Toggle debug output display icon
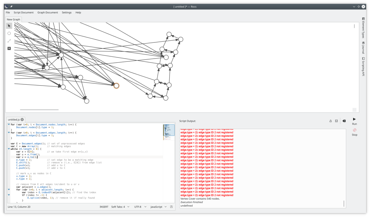The image size is (370, 217). click(336, 121)
